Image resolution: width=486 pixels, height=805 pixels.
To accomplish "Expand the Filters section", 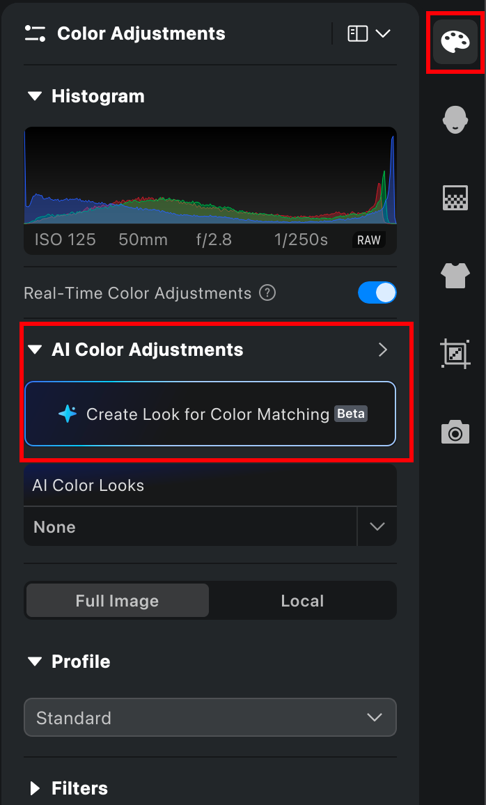I will [35, 788].
